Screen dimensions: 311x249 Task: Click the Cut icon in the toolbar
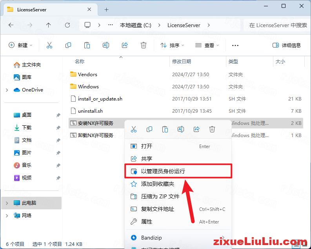click(49, 45)
